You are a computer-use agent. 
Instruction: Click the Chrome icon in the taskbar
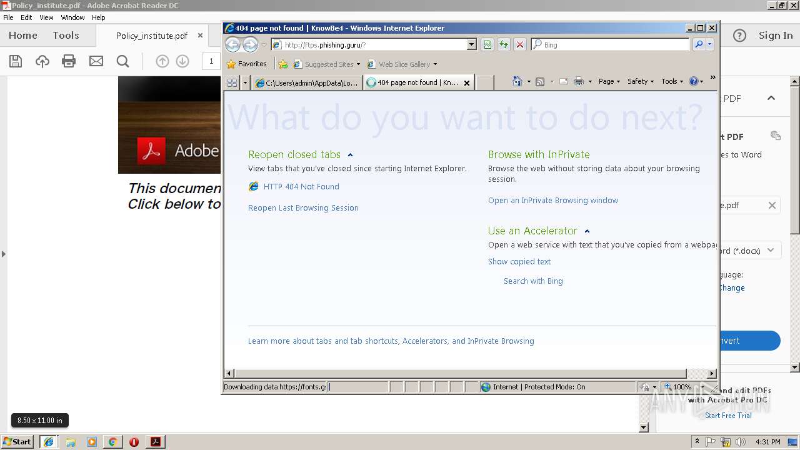(112, 442)
